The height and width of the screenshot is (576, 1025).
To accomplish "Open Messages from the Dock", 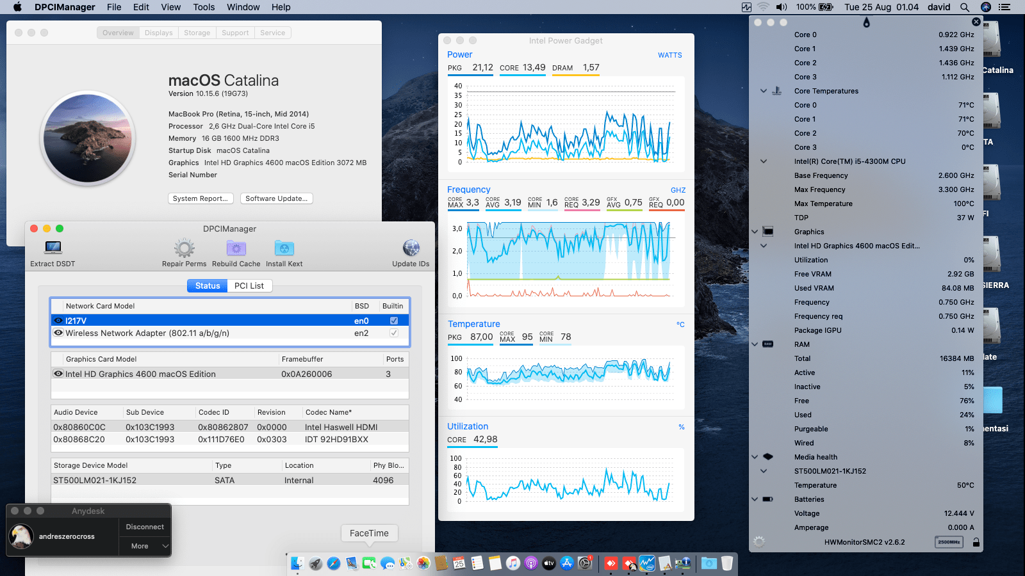I will point(387,563).
